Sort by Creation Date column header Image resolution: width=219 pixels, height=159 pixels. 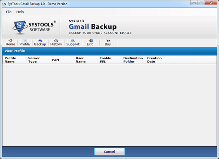(157, 60)
